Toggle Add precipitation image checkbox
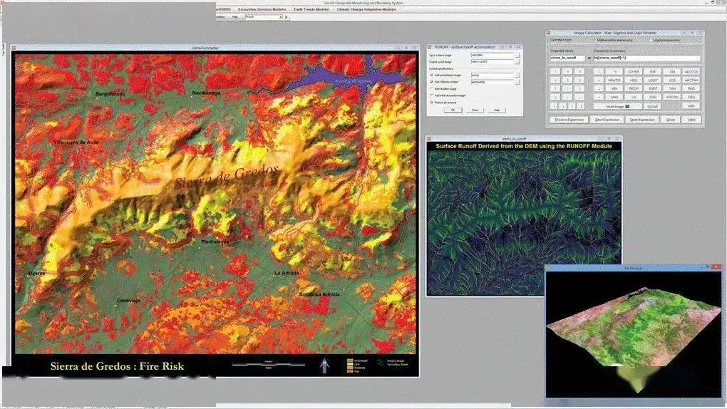727x409 pixels. (432, 75)
